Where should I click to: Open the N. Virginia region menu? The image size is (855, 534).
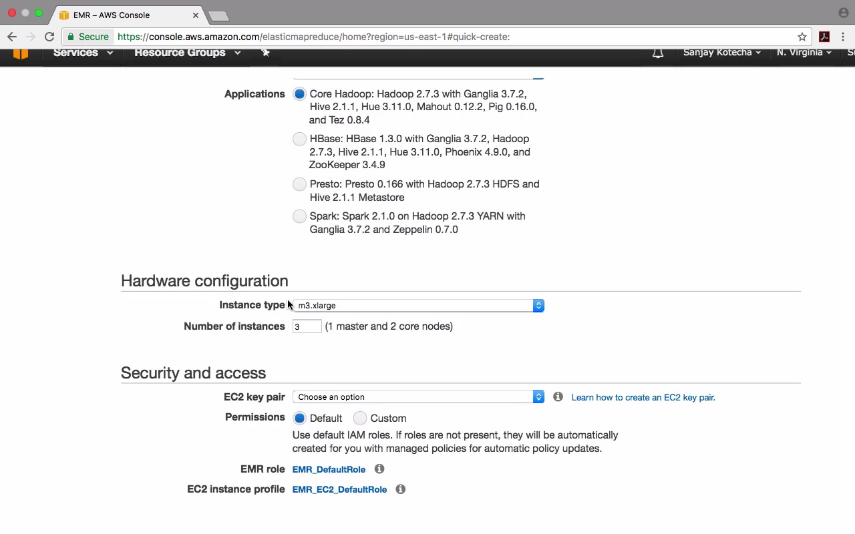click(x=804, y=53)
